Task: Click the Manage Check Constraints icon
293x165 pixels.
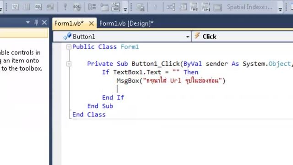Action: [217, 7]
